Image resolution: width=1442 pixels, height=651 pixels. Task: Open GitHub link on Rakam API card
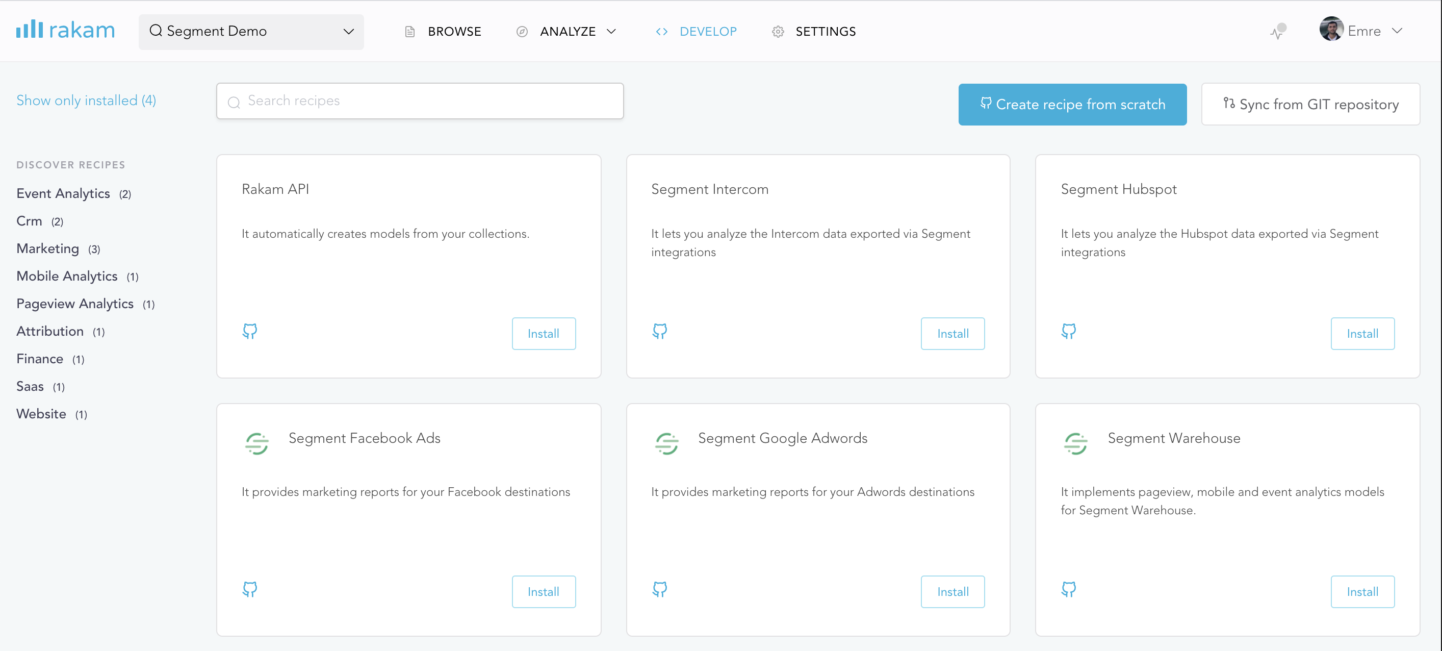click(250, 331)
